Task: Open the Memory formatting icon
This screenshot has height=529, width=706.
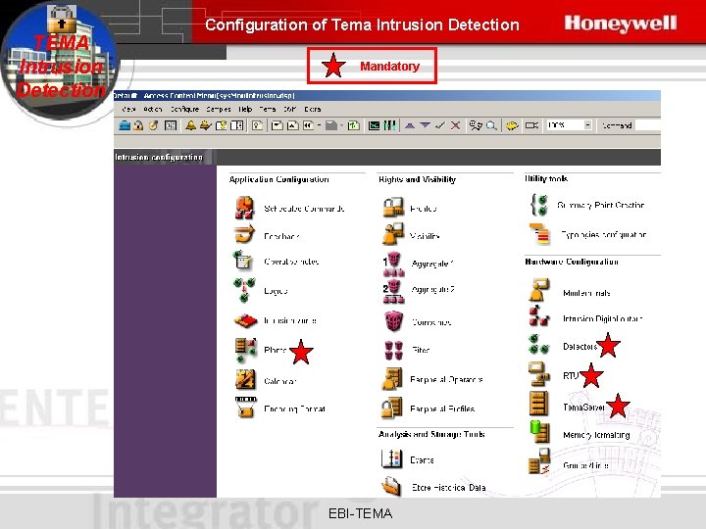Action: coord(540,431)
